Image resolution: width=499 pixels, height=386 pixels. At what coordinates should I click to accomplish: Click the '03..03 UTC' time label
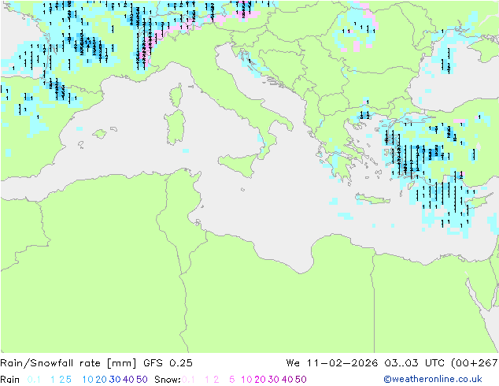(414, 363)
